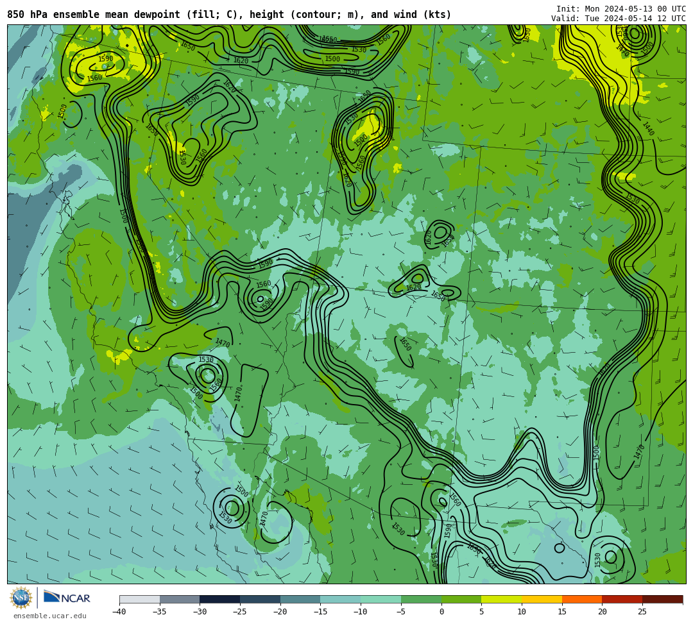The width and height of the screenshot is (693, 624).
Task: Pick the dark red 20 to 25 colorbar segment
Action: pyautogui.click(x=622, y=599)
